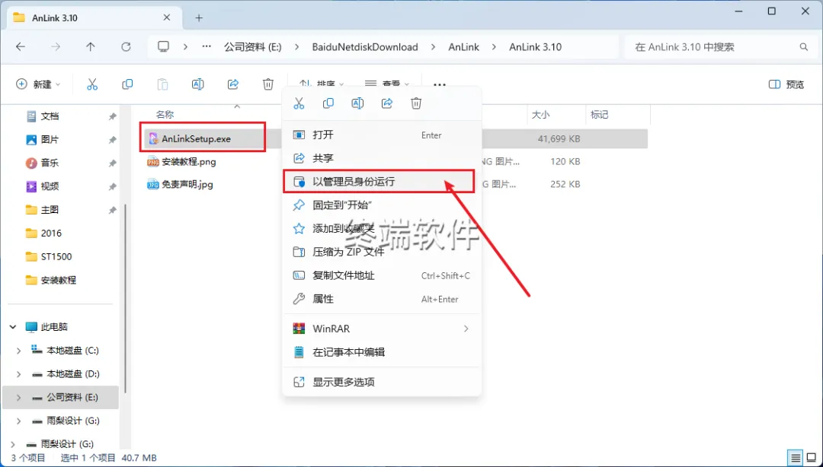Refresh the current folder view
This screenshot has width=823, height=467.
[x=126, y=46]
